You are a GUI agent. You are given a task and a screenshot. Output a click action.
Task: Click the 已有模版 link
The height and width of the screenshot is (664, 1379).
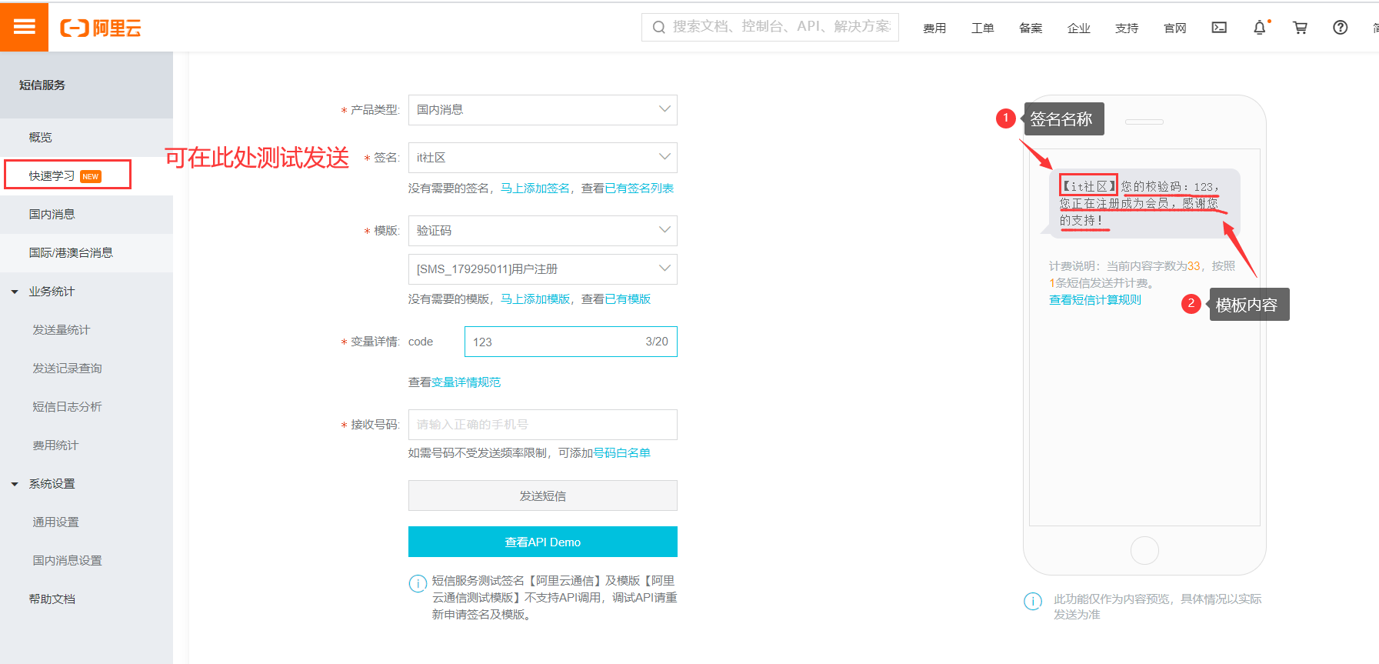pos(628,299)
